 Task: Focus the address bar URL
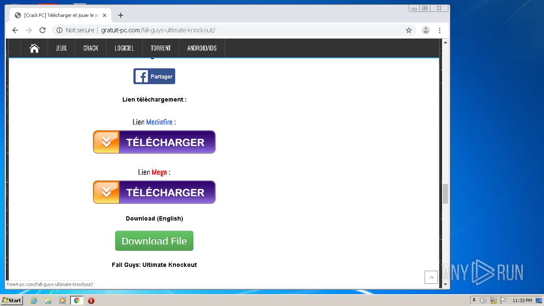pos(158,30)
